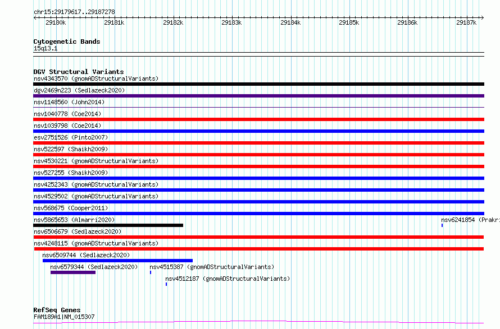Click the nsv6579344 purple variant bar
Viewport: 500px width, 329px height.
(73, 272)
